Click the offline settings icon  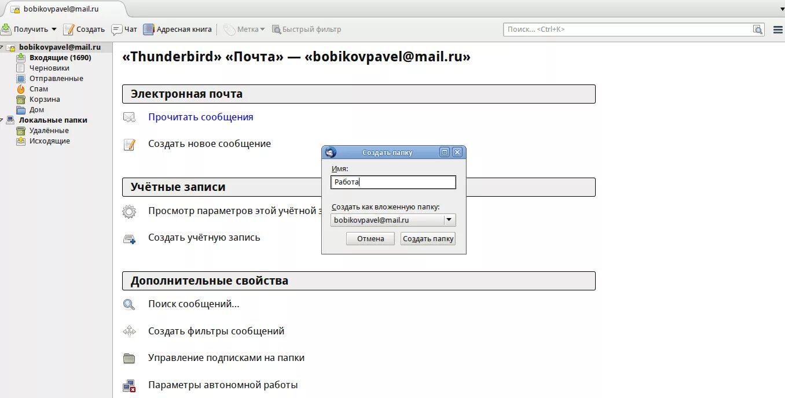coord(129,386)
